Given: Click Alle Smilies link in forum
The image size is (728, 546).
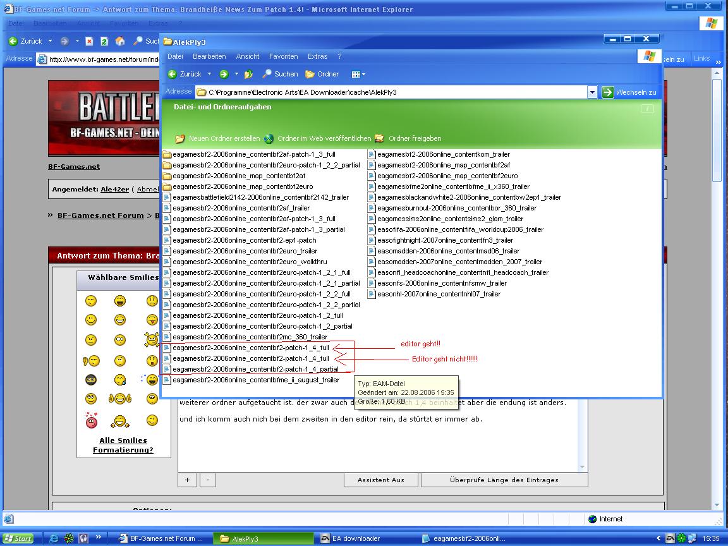Looking at the screenshot, I should [123, 440].
